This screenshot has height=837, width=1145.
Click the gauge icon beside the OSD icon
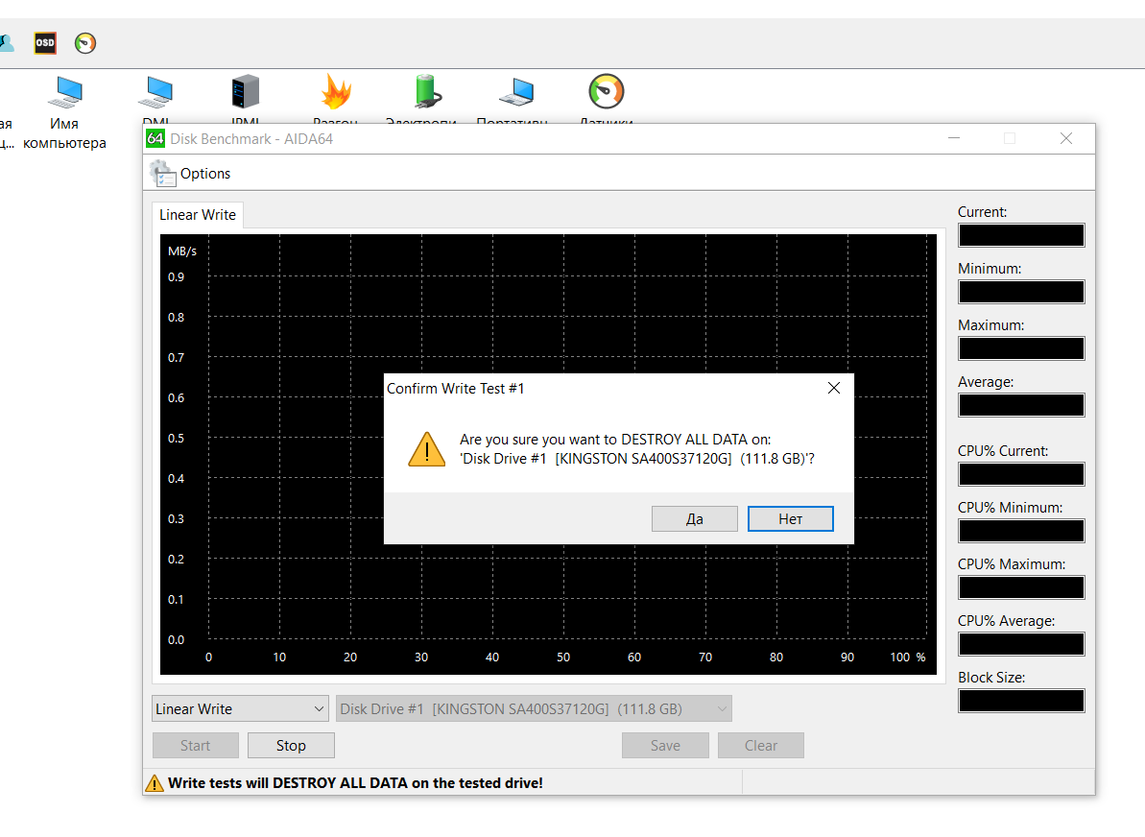pos(85,43)
